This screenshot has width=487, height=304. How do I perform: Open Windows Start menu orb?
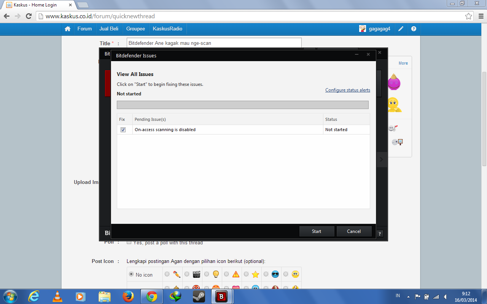pos(10,296)
